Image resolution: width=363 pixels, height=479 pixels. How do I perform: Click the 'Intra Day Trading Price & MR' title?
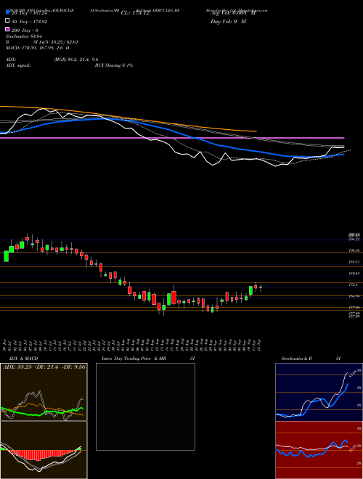pyautogui.click(x=134, y=359)
